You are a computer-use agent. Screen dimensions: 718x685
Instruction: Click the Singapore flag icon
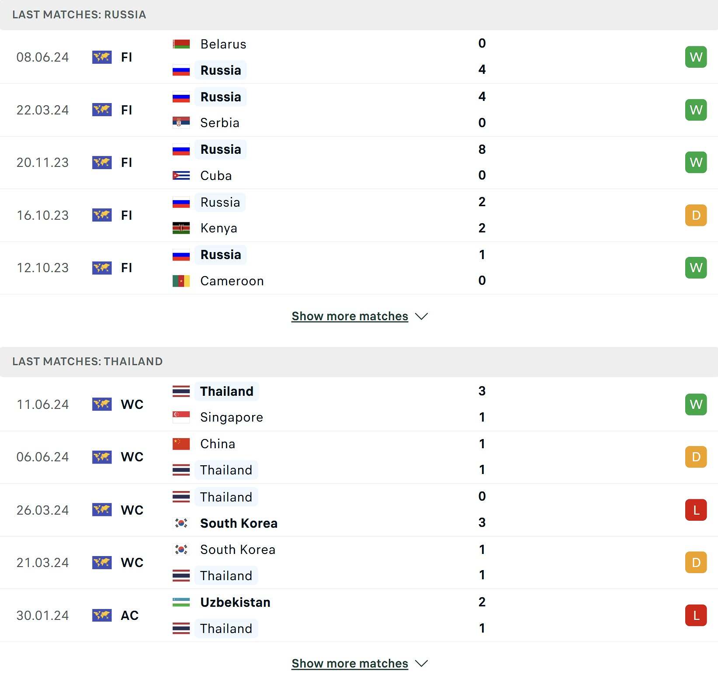pos(181,417)
